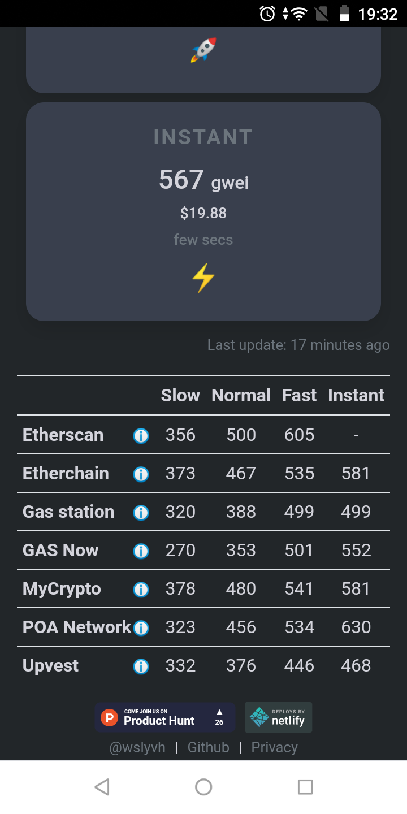407x814 pixels.
Task: Click the Deploys by Netlify badge
Action: 278,717
